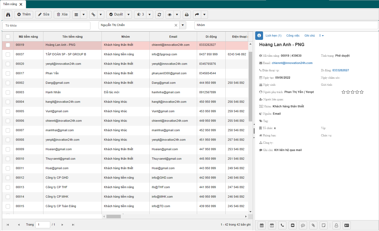
Task: Expand dropdown next to eye button
Action: pos(177,15)
